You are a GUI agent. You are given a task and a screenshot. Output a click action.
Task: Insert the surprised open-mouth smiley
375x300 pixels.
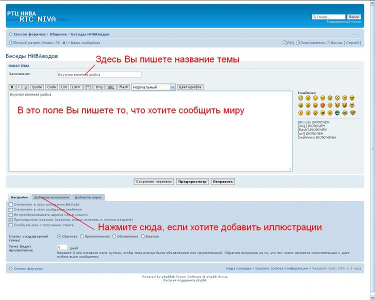tap(330, 98)
